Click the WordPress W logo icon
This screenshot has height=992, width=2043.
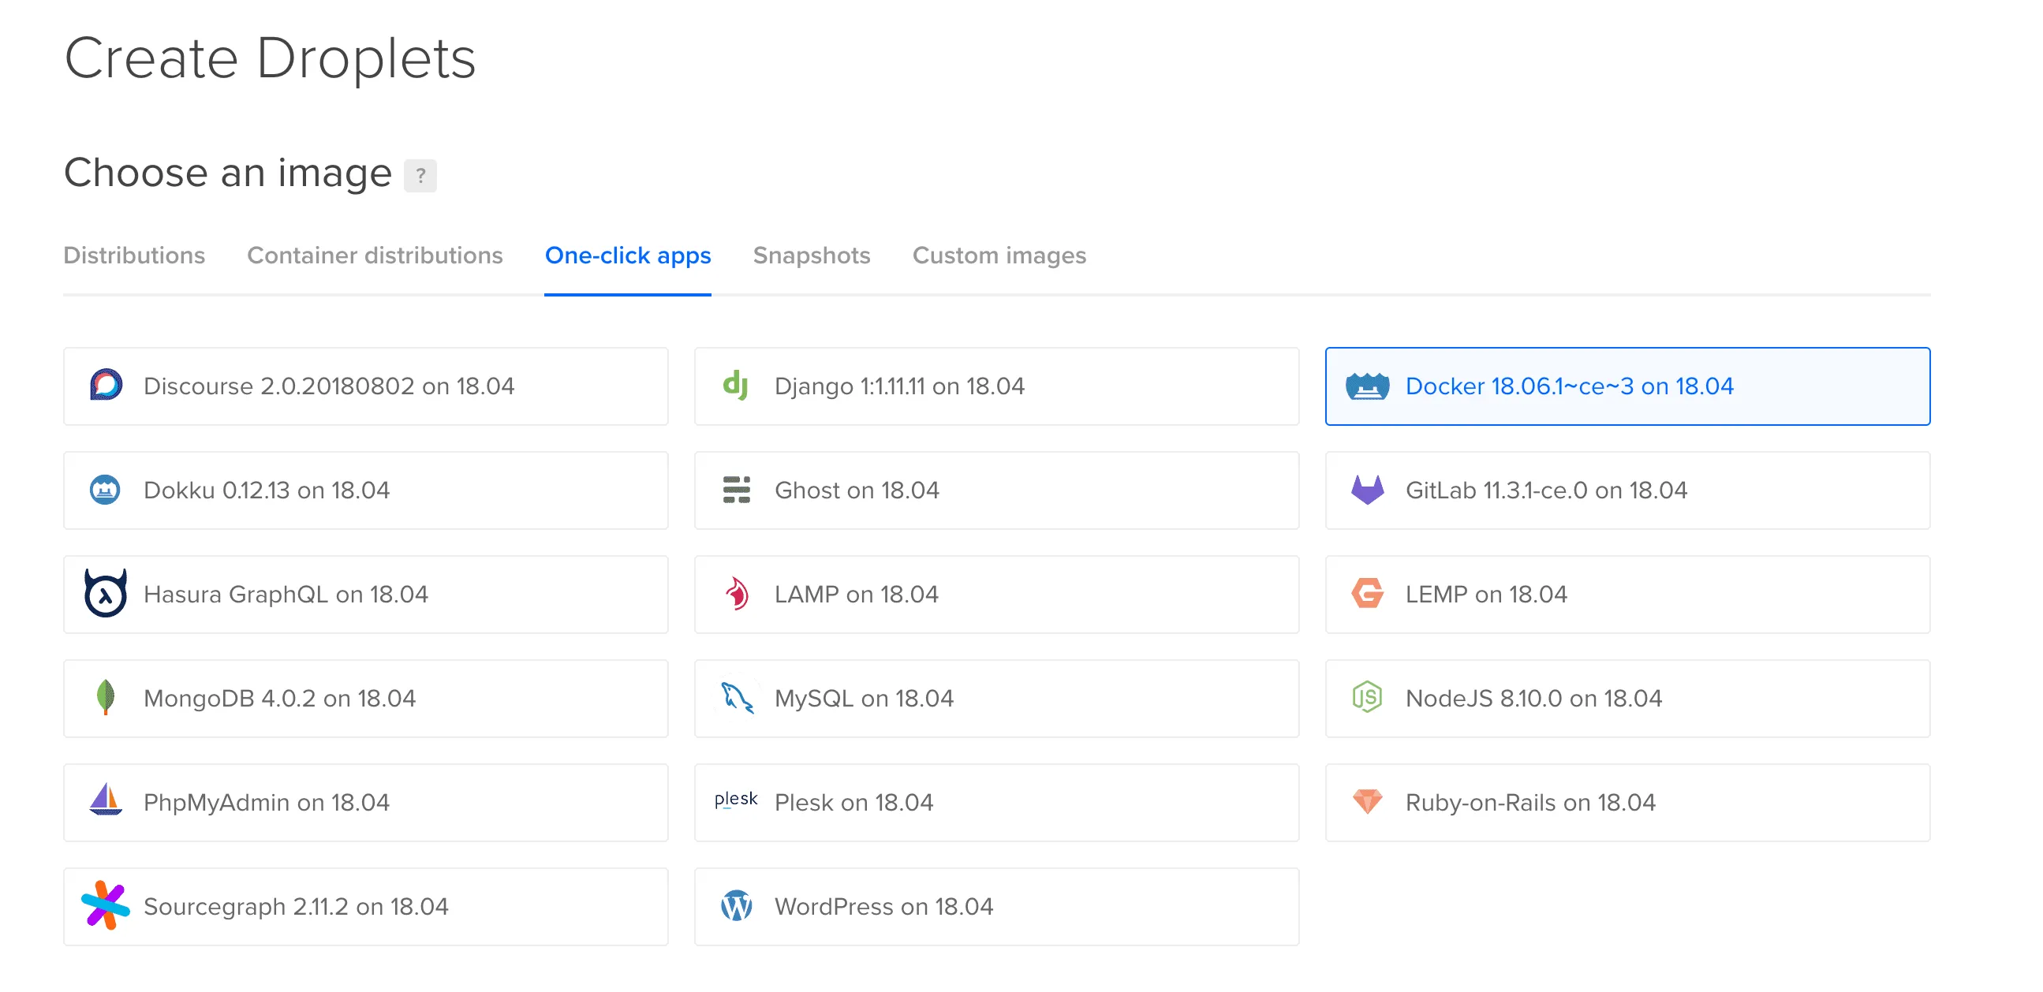[737, 905]
